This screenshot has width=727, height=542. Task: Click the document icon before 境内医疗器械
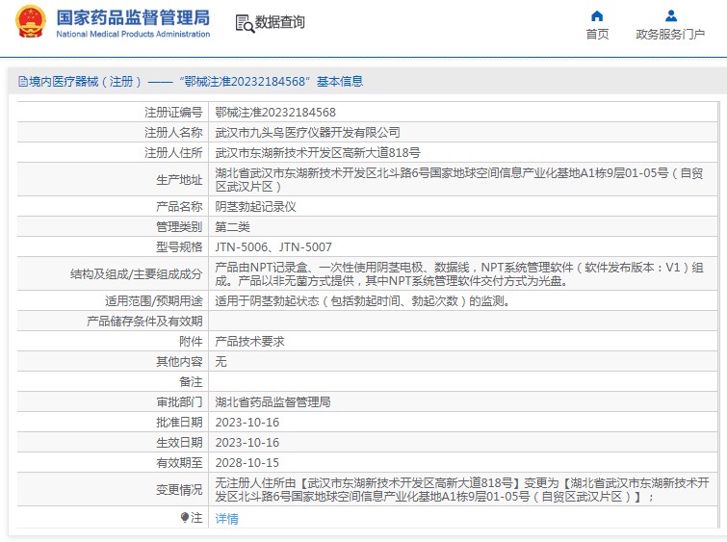23,82
